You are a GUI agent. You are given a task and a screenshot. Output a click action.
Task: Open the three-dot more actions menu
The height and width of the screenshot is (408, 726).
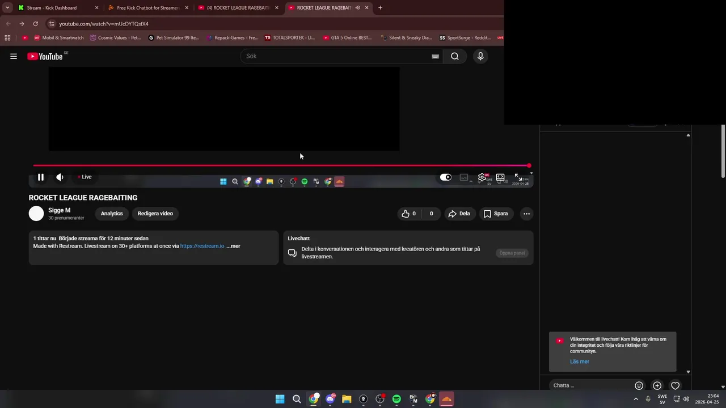[x=527, y=214]
